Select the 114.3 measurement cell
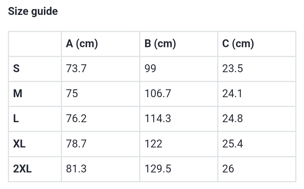The image size is (304, 189). pyautogui.click(x=158, y=119)
